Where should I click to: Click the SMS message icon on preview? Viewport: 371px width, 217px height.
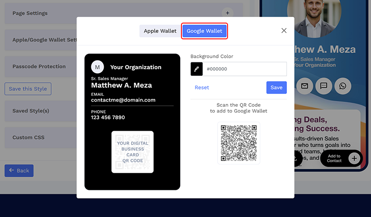click(323, 86)
